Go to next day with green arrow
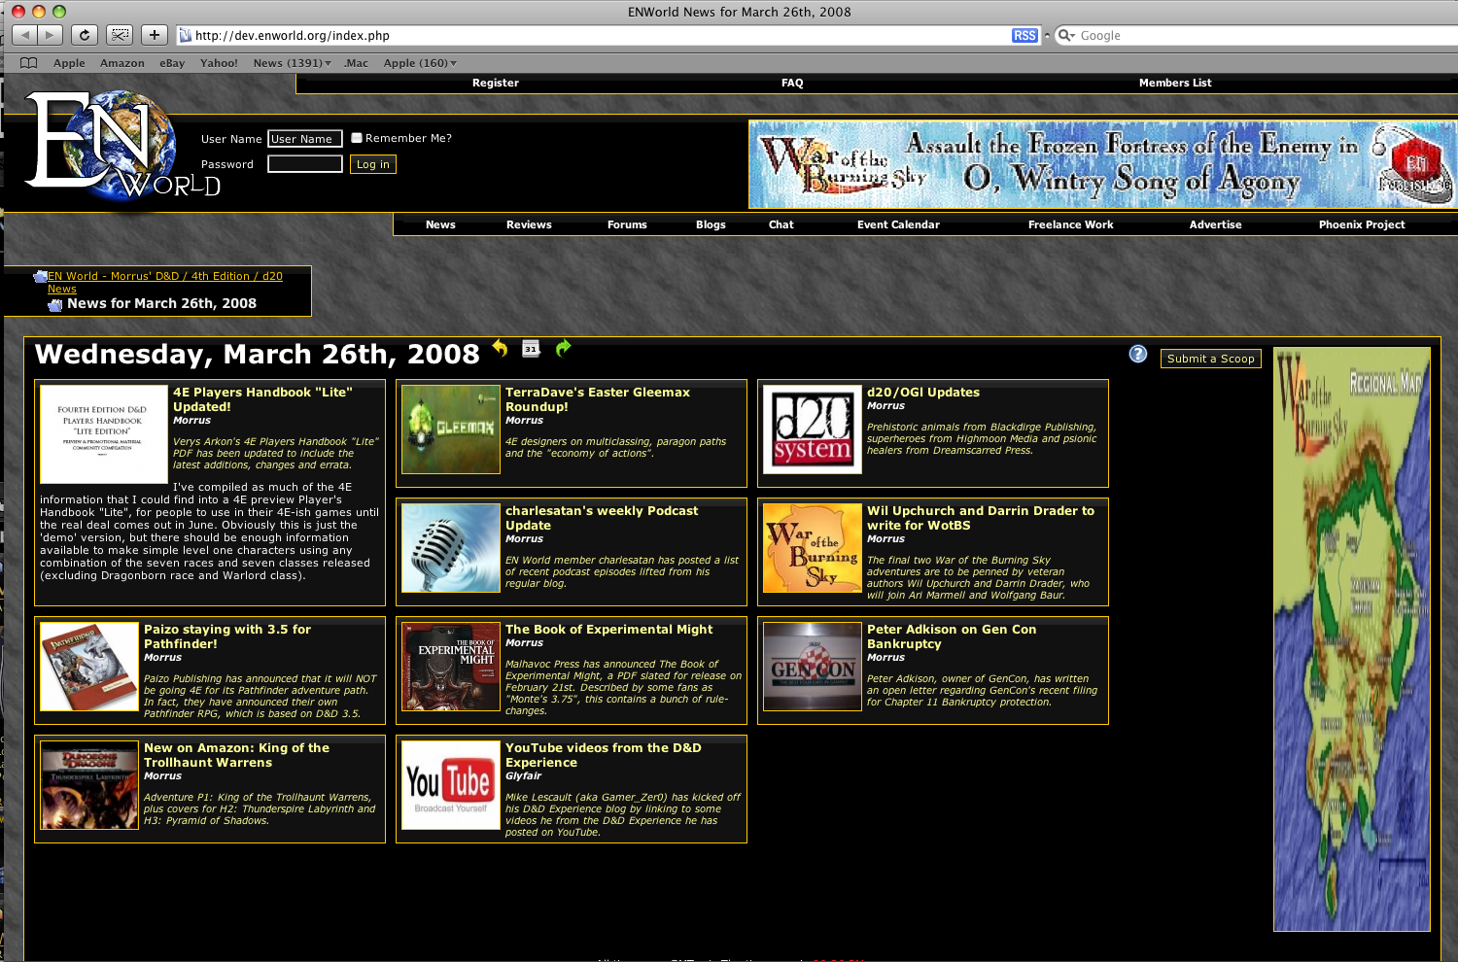 point(563,348)
